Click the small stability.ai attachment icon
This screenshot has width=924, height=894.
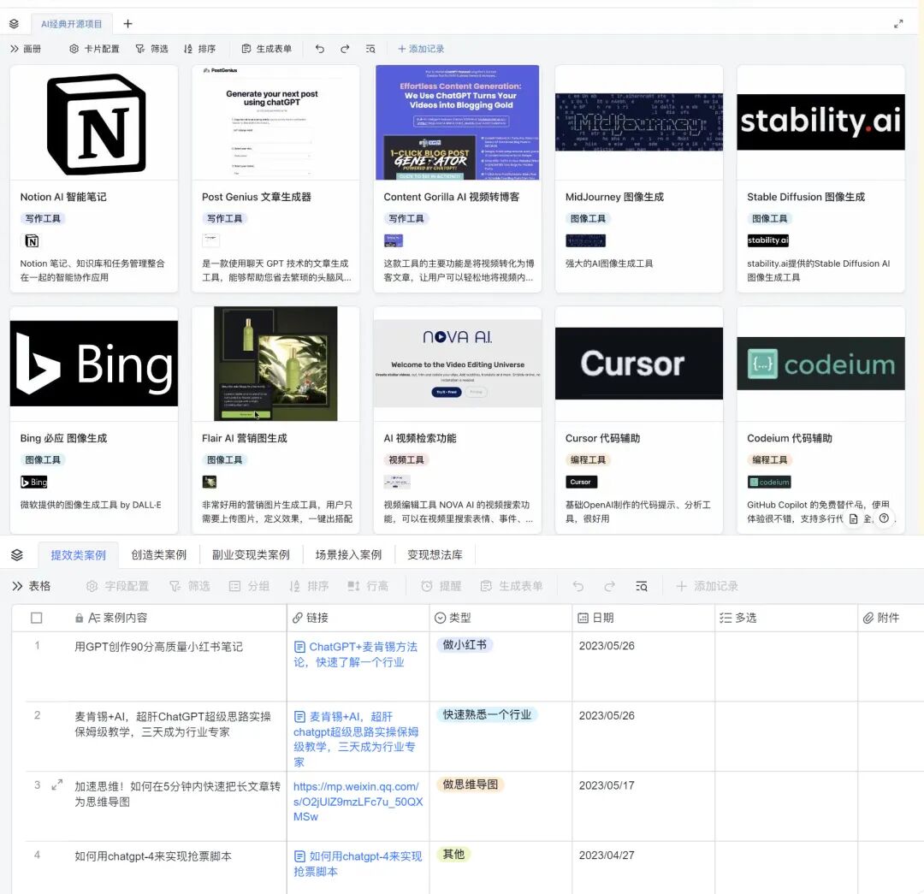click(767, 240)
